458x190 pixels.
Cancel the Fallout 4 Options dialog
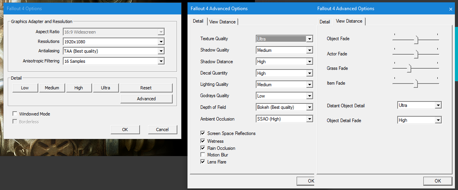[163, 130]
